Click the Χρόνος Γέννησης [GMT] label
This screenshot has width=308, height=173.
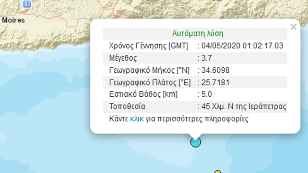point(148,46)
